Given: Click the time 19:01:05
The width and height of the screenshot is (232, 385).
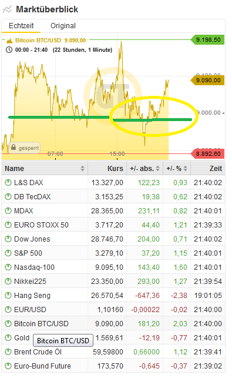Looking at the screenshot, I should (x=208, y=296).
